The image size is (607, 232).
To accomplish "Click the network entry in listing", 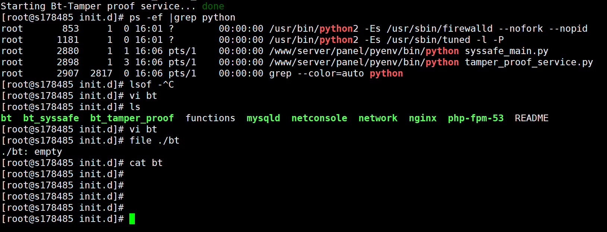I will click(378, 118).
